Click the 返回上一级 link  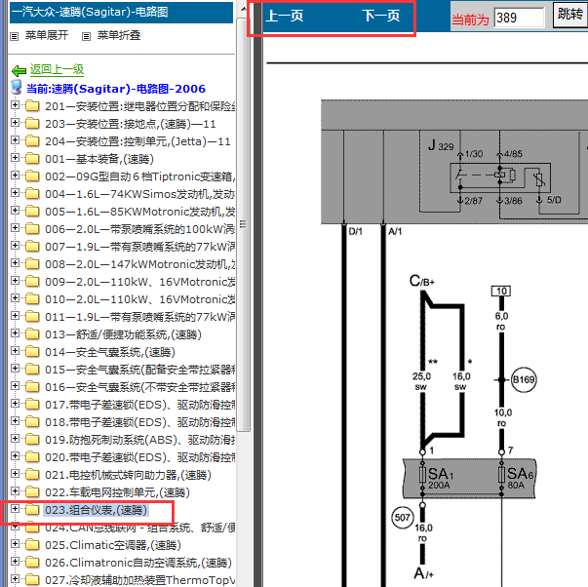coord(57,70)
